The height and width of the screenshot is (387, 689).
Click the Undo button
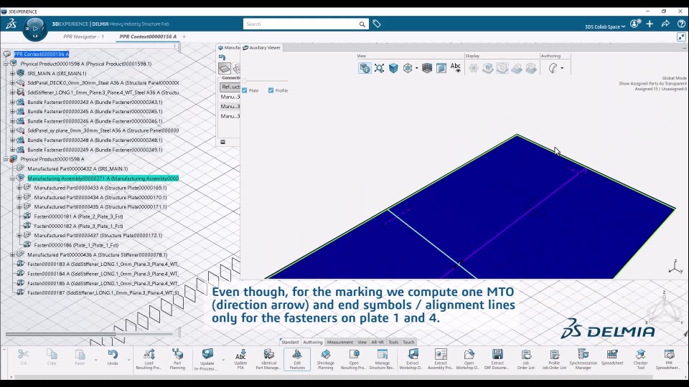[x=113, y=357]
